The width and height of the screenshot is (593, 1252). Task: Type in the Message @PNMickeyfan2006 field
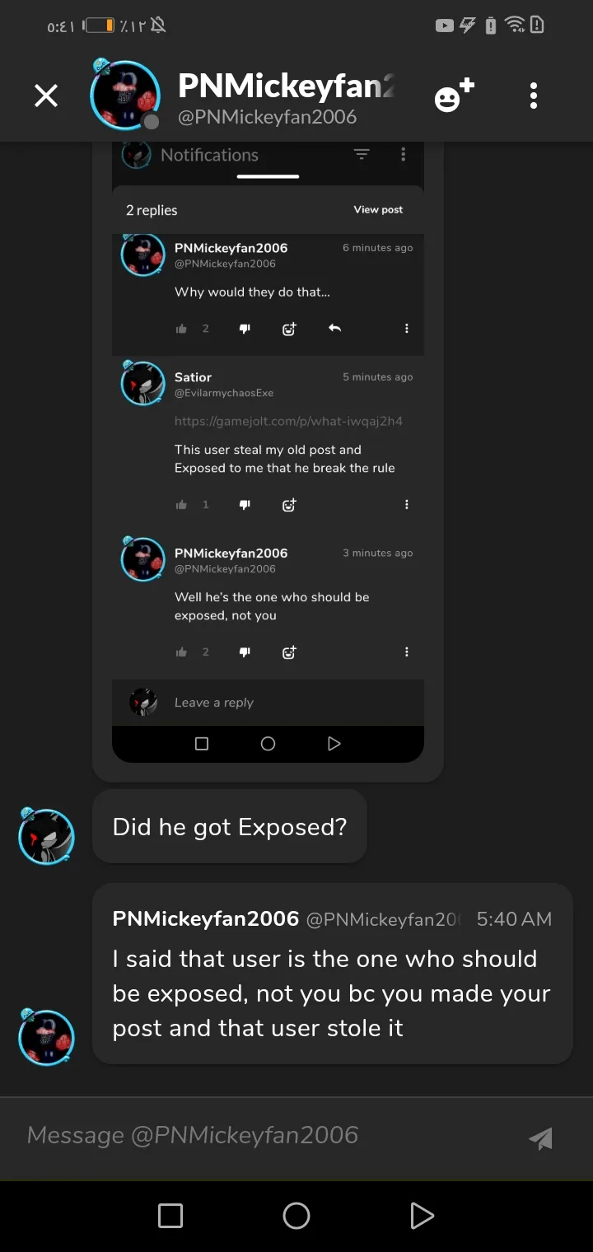click(264, 1135)
